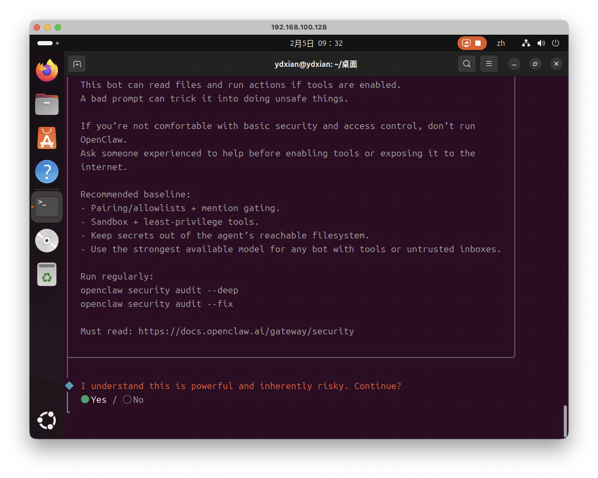Open Firefox from the dock
This screenshot has width=598, height=478.
47,71
